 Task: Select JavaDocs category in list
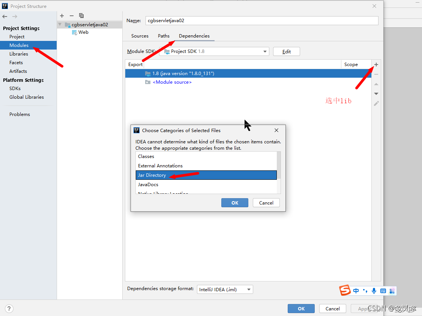point(206,184)
